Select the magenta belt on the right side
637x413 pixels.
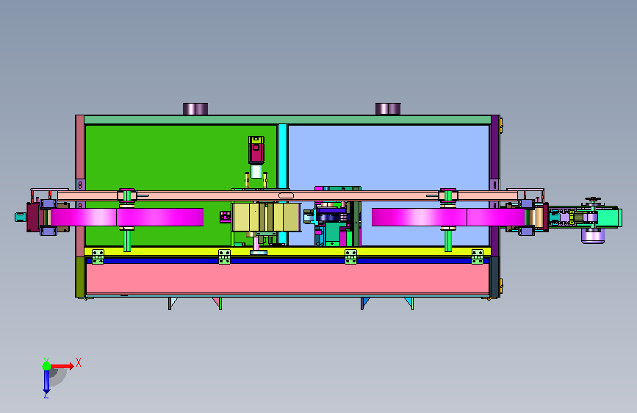447,217
